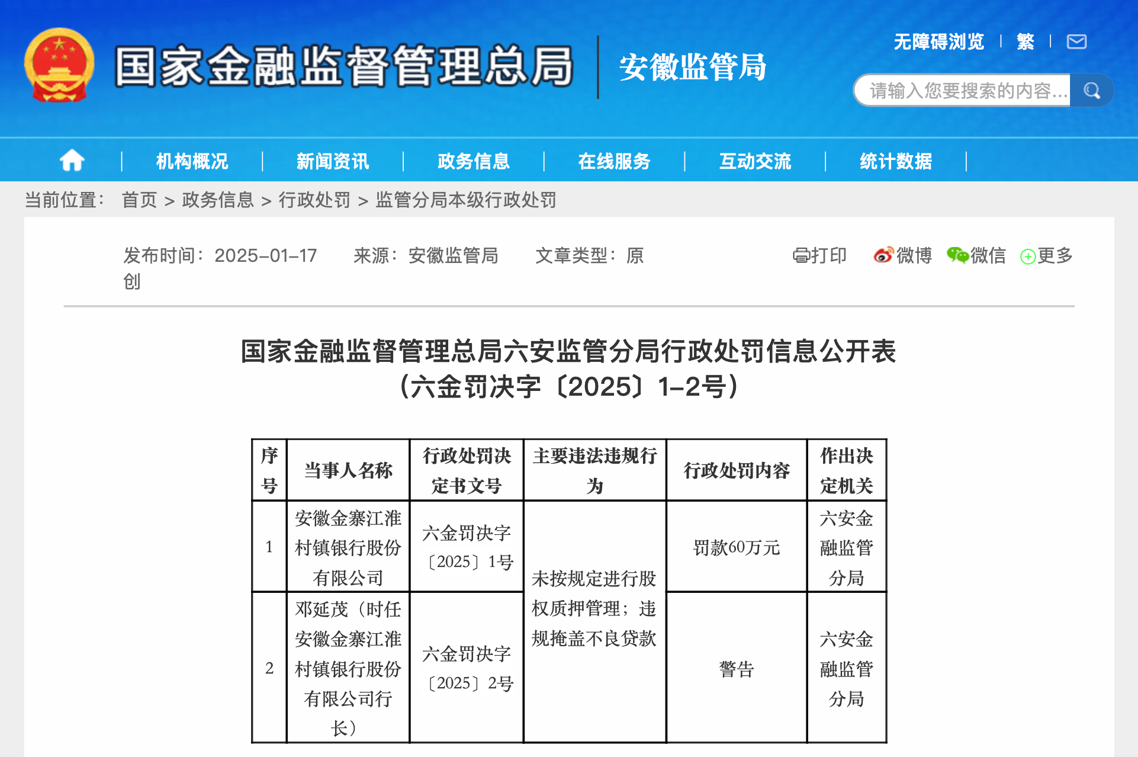Open the 互动交流 navigation item
The height and width of the screenshot is (757, 1138).
pos(755,161)
